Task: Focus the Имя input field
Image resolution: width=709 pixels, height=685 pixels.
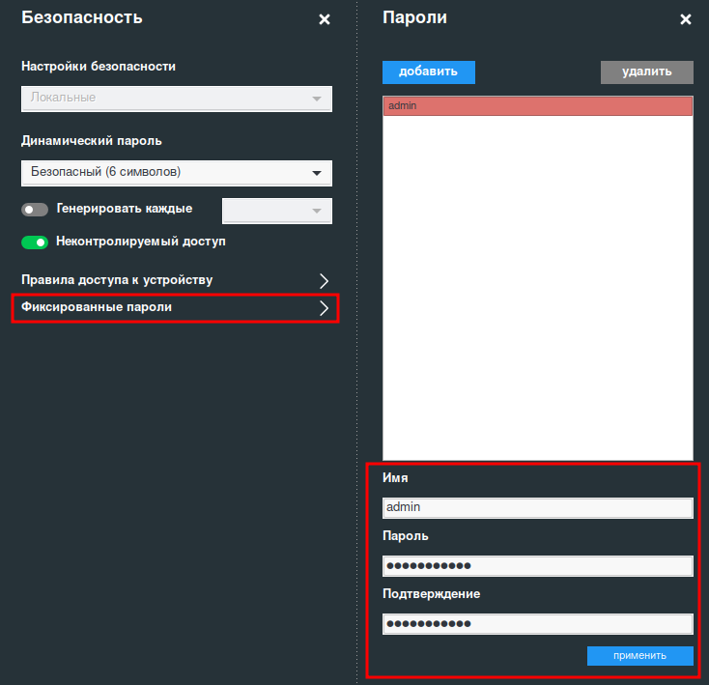Action: [x=537, y=507]
